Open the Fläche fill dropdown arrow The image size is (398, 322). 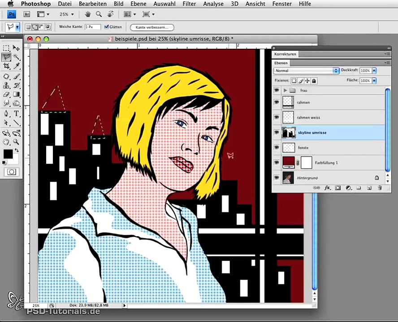374,80
